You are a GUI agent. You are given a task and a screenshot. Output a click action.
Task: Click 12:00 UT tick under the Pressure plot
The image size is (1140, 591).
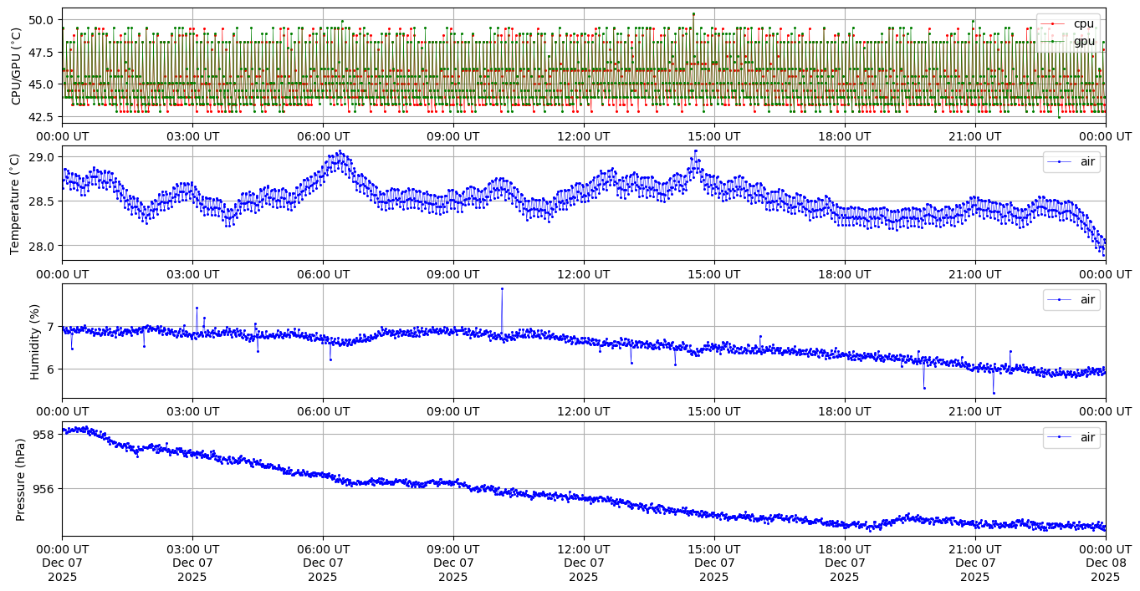click(583, 549)
